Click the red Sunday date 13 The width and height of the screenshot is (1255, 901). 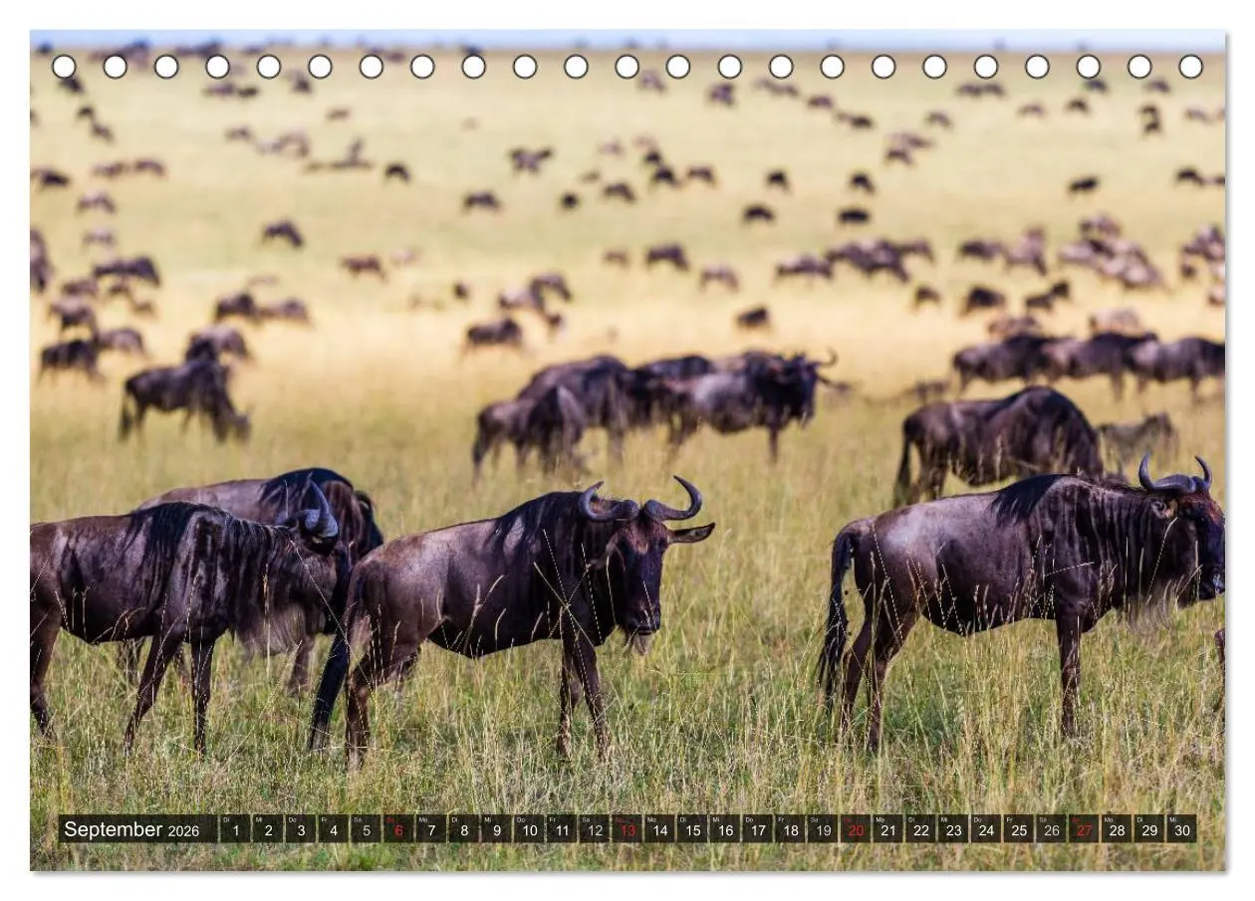pyautogui.click(x=627, y=829)
